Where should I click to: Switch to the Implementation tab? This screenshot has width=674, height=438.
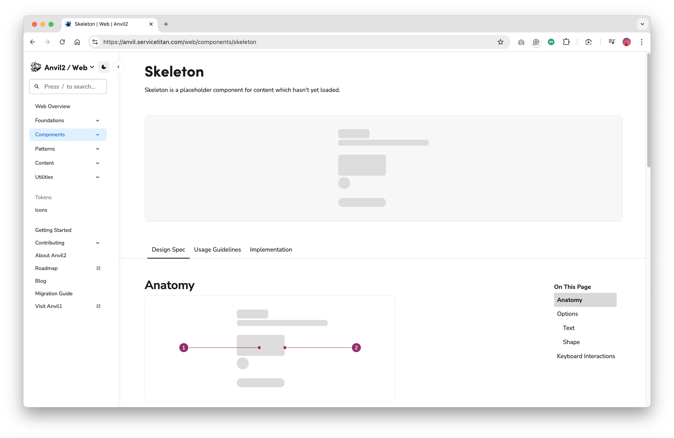point(271,249)
